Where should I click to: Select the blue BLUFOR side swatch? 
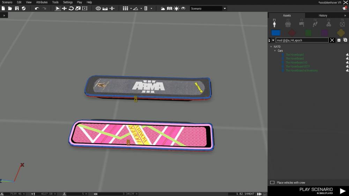(x=276, y=33)
